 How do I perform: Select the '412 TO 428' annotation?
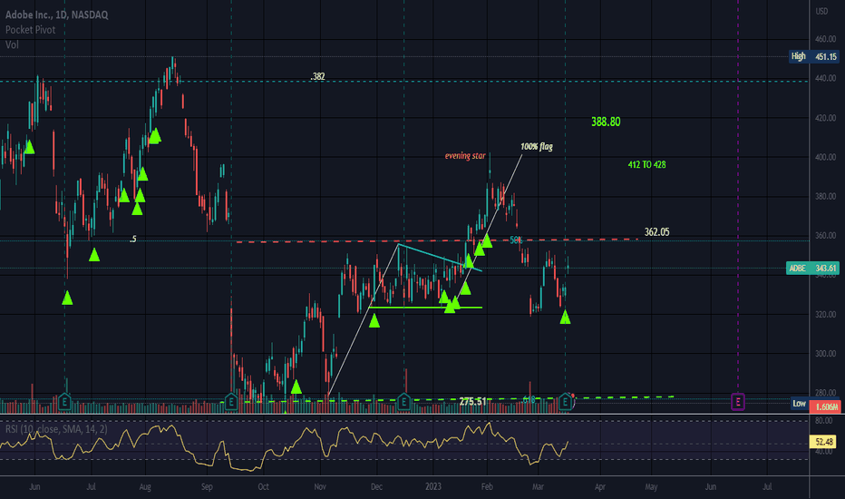[x=646, y=164]
